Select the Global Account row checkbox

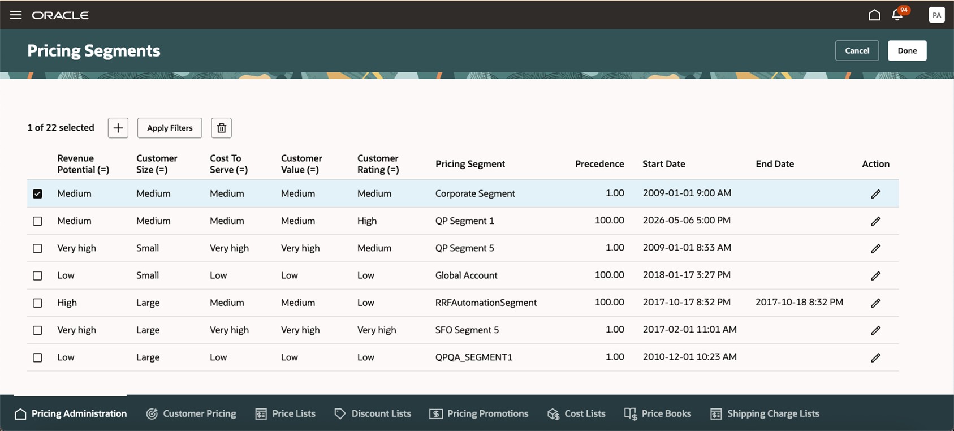tap(37, 275)
